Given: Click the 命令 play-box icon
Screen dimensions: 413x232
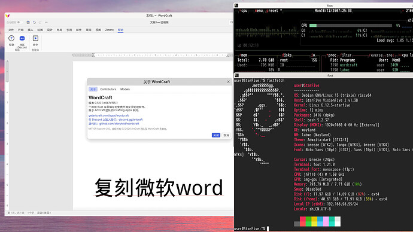Looking at the screenshot, I should click(35, 38).
